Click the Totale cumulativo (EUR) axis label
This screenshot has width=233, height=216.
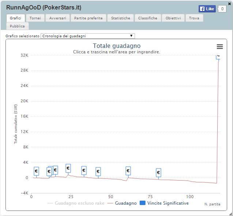click(x=16, y=124)
